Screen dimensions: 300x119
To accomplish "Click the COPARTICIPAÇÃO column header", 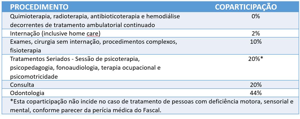I will (246, 7).
